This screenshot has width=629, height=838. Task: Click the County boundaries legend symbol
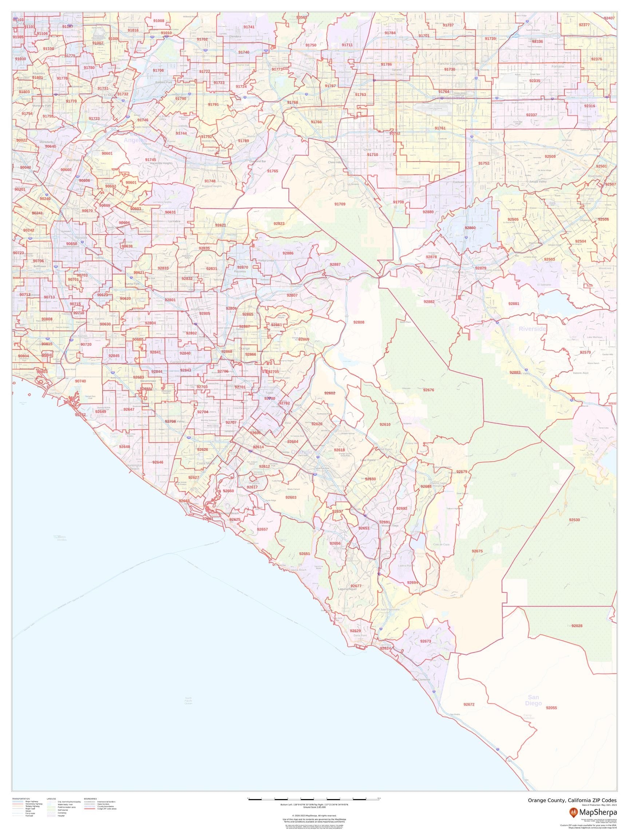(89, 807)
